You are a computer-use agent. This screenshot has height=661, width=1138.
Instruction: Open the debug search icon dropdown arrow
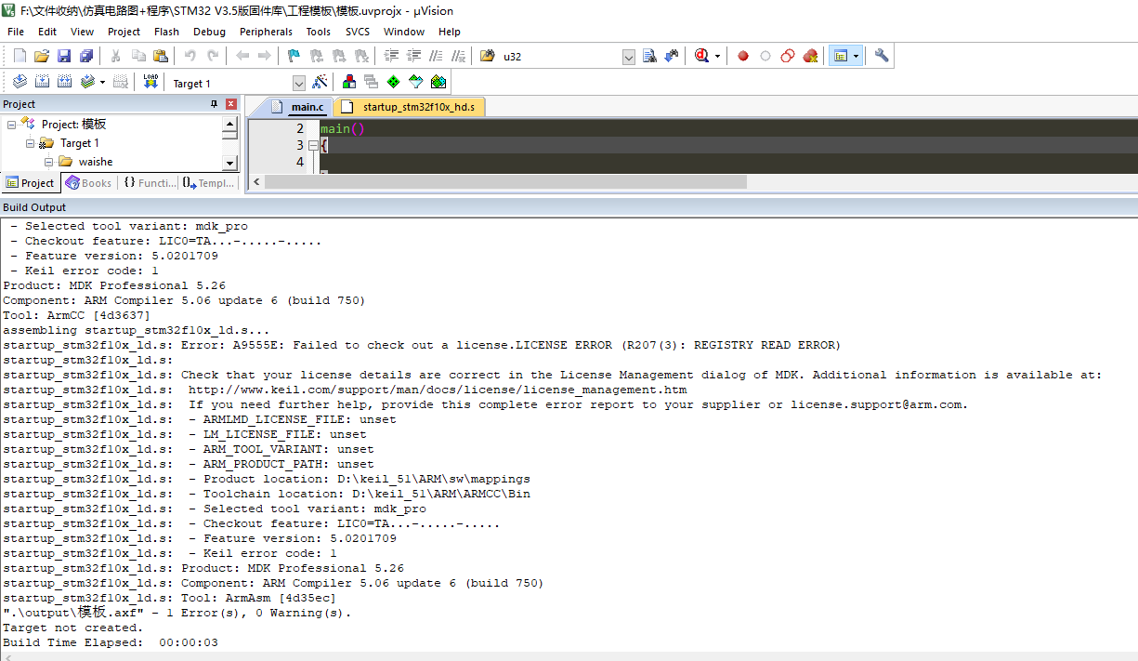click(x=717, y=57)
